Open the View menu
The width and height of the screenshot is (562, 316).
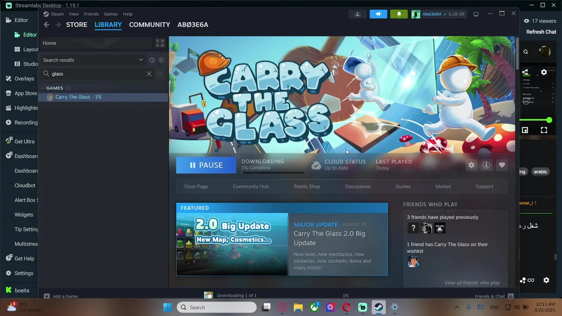74,14
